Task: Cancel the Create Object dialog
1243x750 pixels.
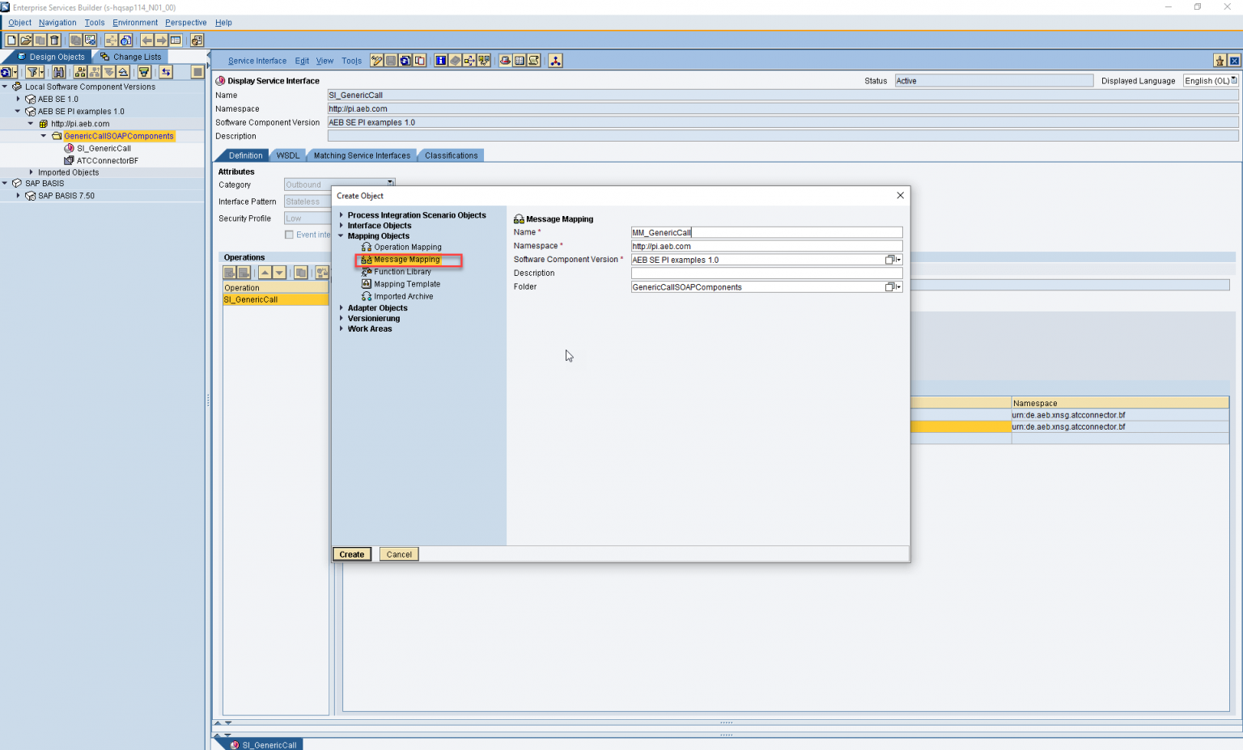Action: click(x=398, y=553)
